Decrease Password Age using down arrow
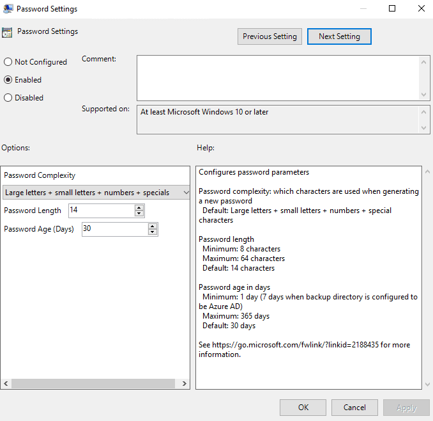Image resolution: width=433 pixels, height=421 pixels. [x=153, y=232]
